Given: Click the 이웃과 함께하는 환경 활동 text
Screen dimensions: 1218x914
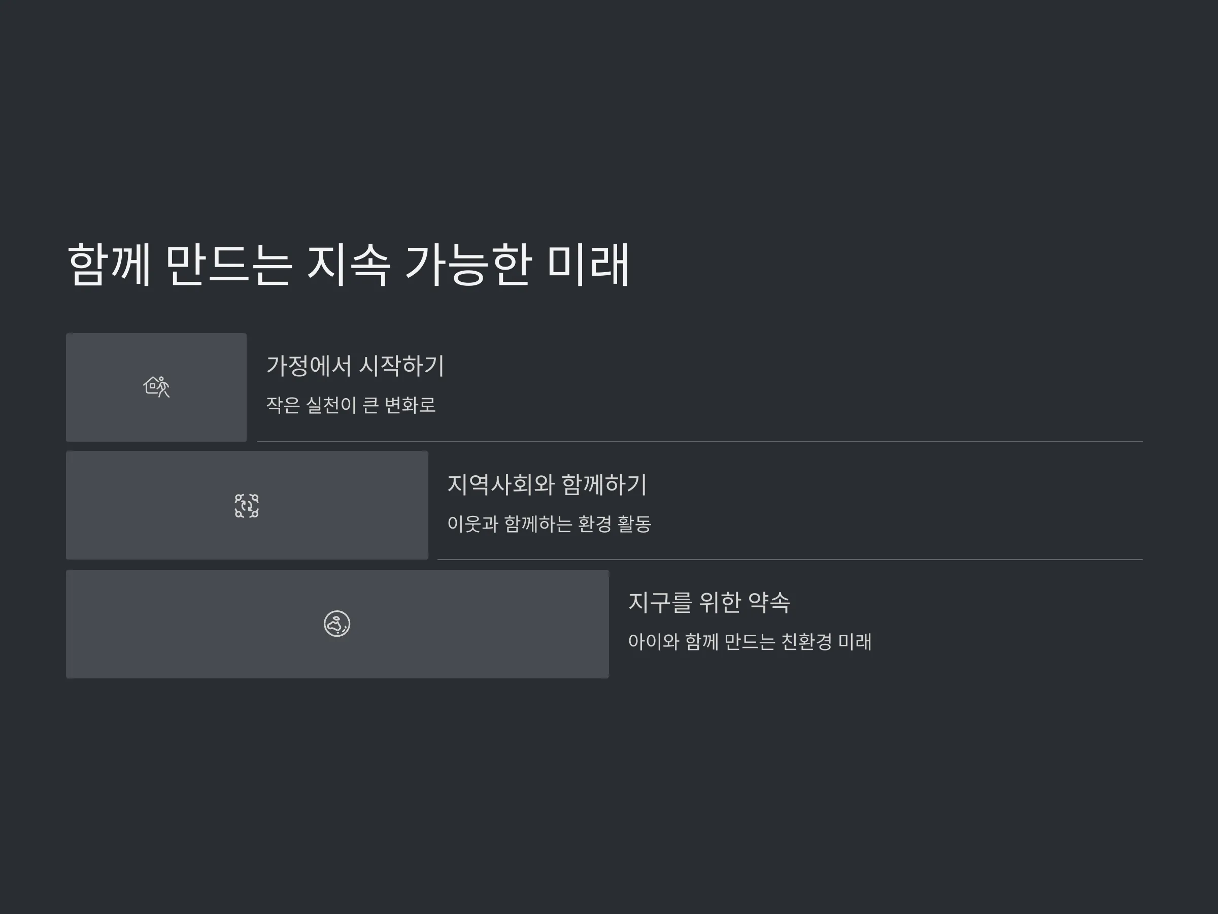Looking at the screenshot, I should [x=549, y=524].
